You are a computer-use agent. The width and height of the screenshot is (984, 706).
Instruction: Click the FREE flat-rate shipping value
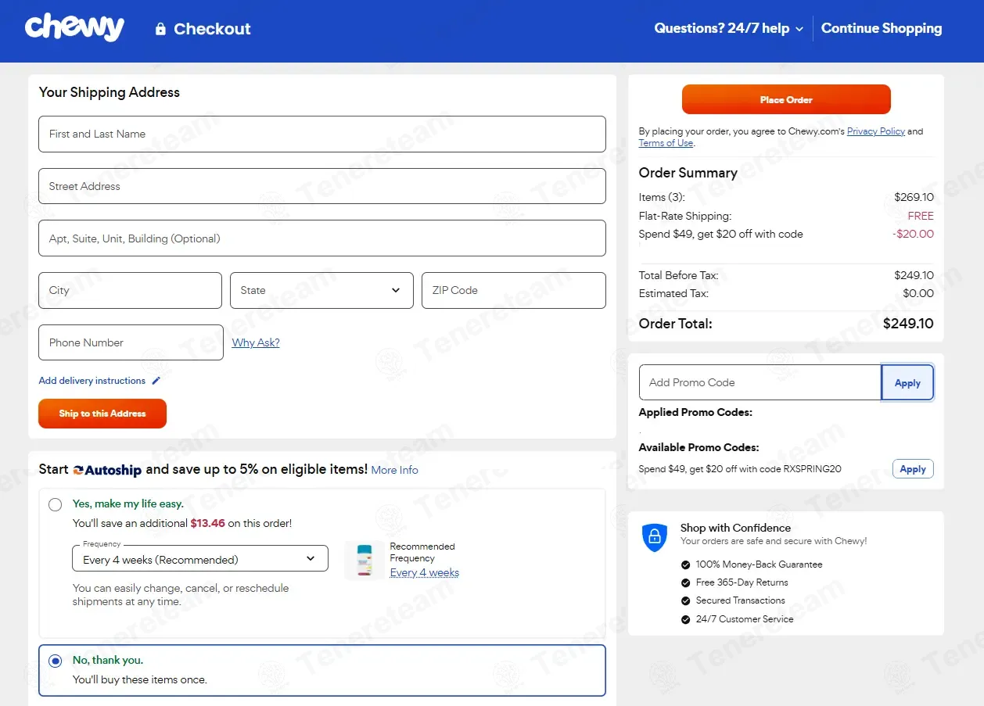click(921, 216)
